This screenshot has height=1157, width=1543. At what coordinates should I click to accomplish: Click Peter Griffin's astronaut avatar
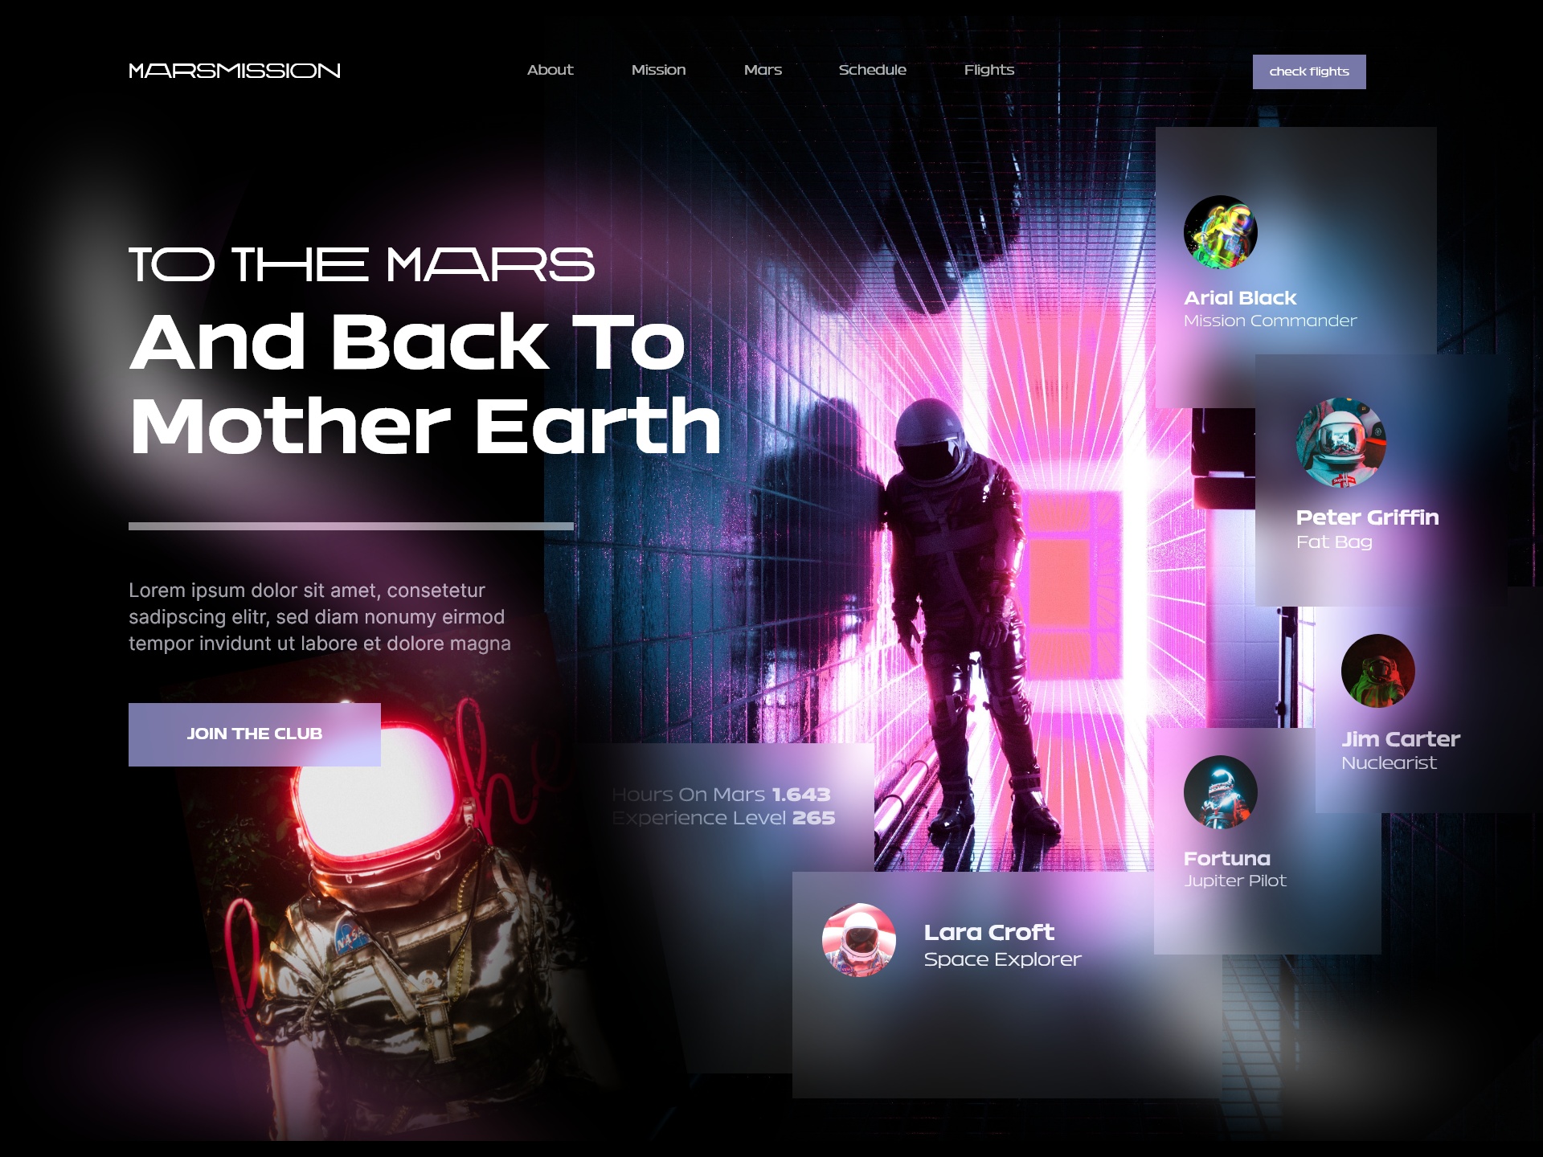pos(1340,443)
